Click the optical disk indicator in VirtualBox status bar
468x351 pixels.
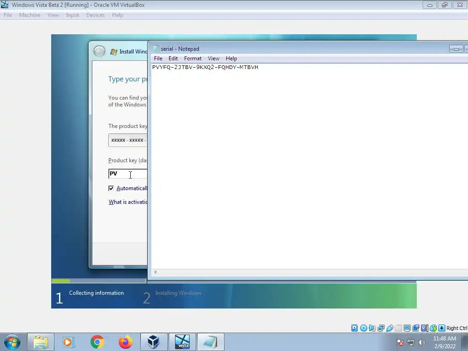click(363, 328)
